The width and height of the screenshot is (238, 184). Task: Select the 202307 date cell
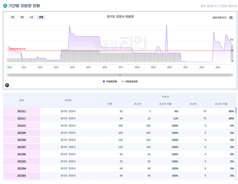tap(22, 147)
